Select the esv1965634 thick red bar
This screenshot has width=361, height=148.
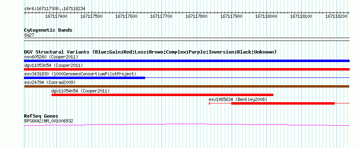[283, 103]
